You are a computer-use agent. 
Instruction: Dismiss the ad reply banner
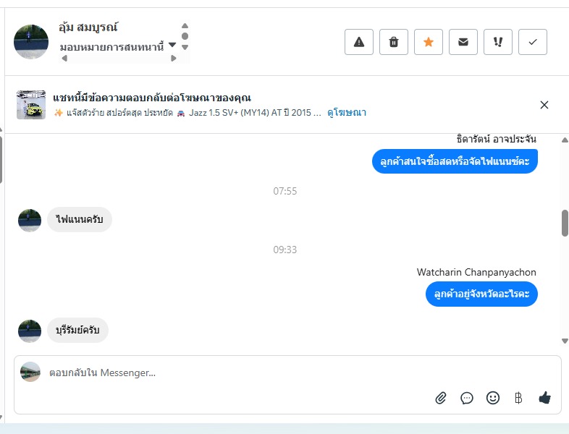click(x=544, y=105)
